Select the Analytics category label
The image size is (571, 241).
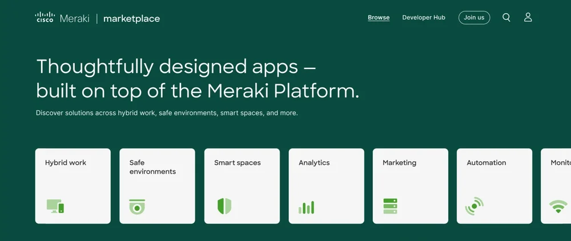click(314, 162)
